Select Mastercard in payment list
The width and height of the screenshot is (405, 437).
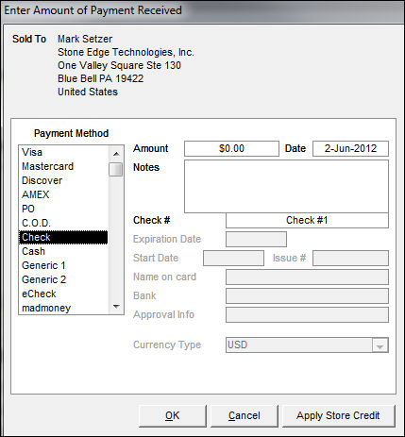[x=63, y=166]
